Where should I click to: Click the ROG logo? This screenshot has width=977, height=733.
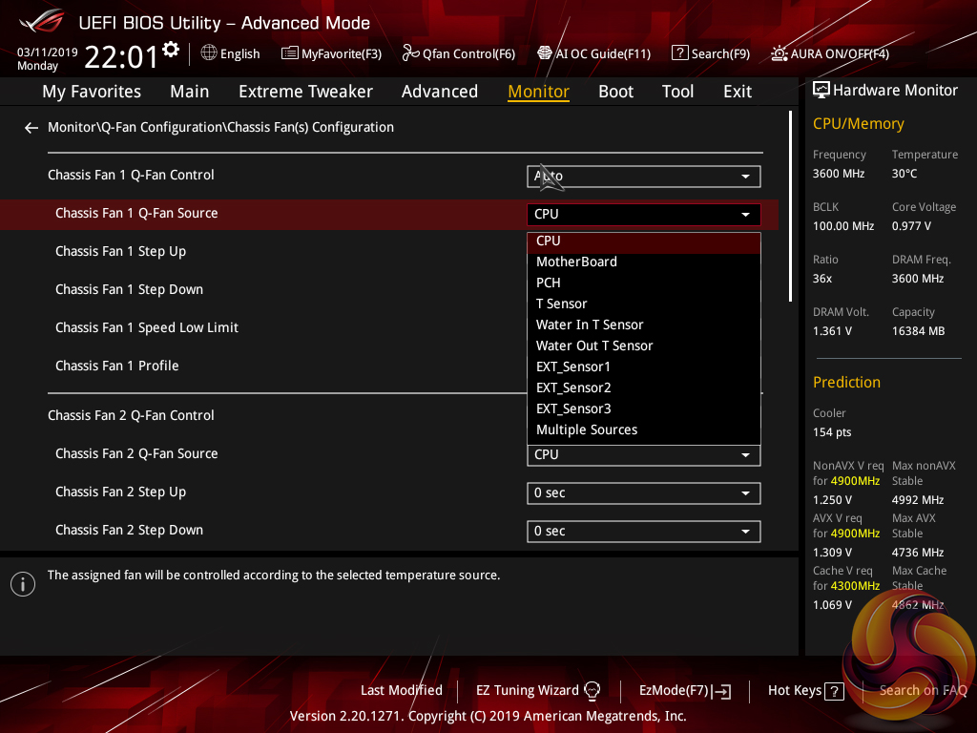tap(41, 21)
